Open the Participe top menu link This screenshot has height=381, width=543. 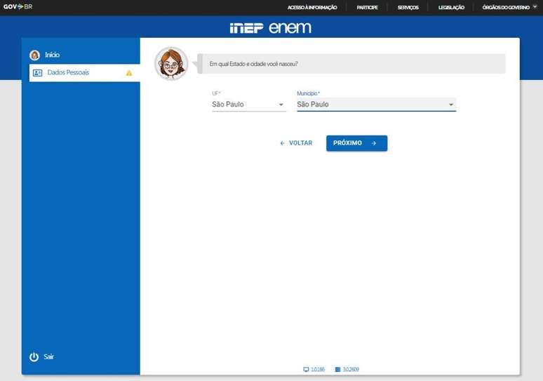pos(367,7)
